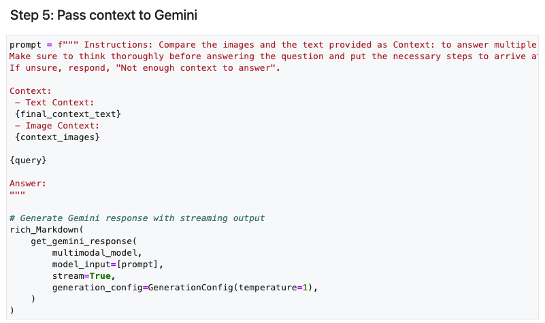545x323 pixels.
Task: Click the temperature value '1'
Action: (305, 287)
